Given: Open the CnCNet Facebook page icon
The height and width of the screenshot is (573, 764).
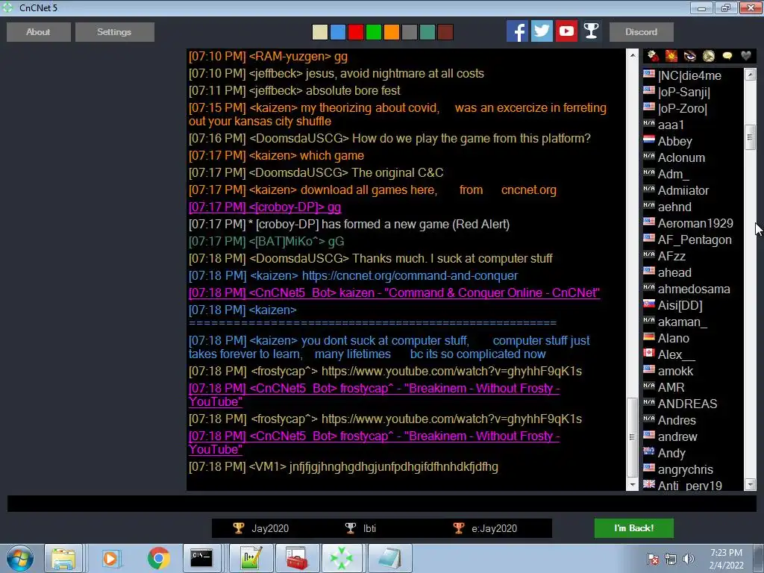Looking at the screenshot, I should click(x=517, y=31).
